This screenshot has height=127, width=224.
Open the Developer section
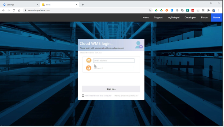pyautogui.click(x=190, y=17)
